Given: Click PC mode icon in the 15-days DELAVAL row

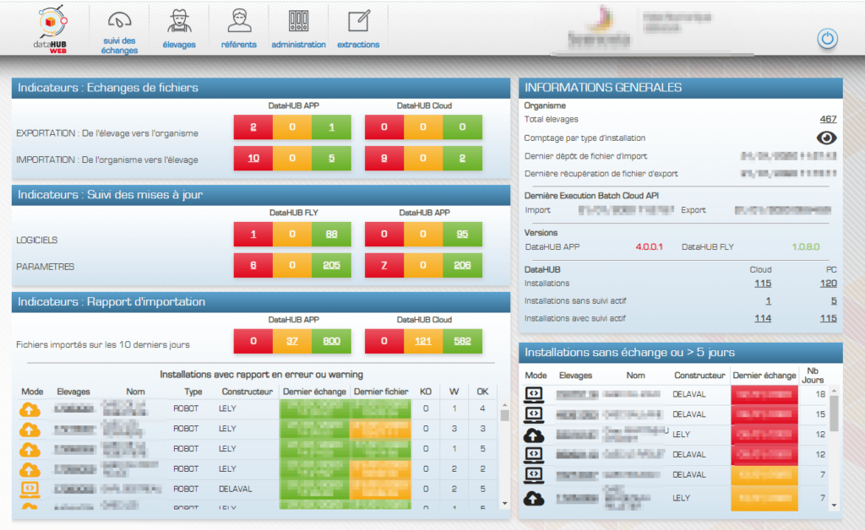Looking at the screenshot, I should pos(534,414).
